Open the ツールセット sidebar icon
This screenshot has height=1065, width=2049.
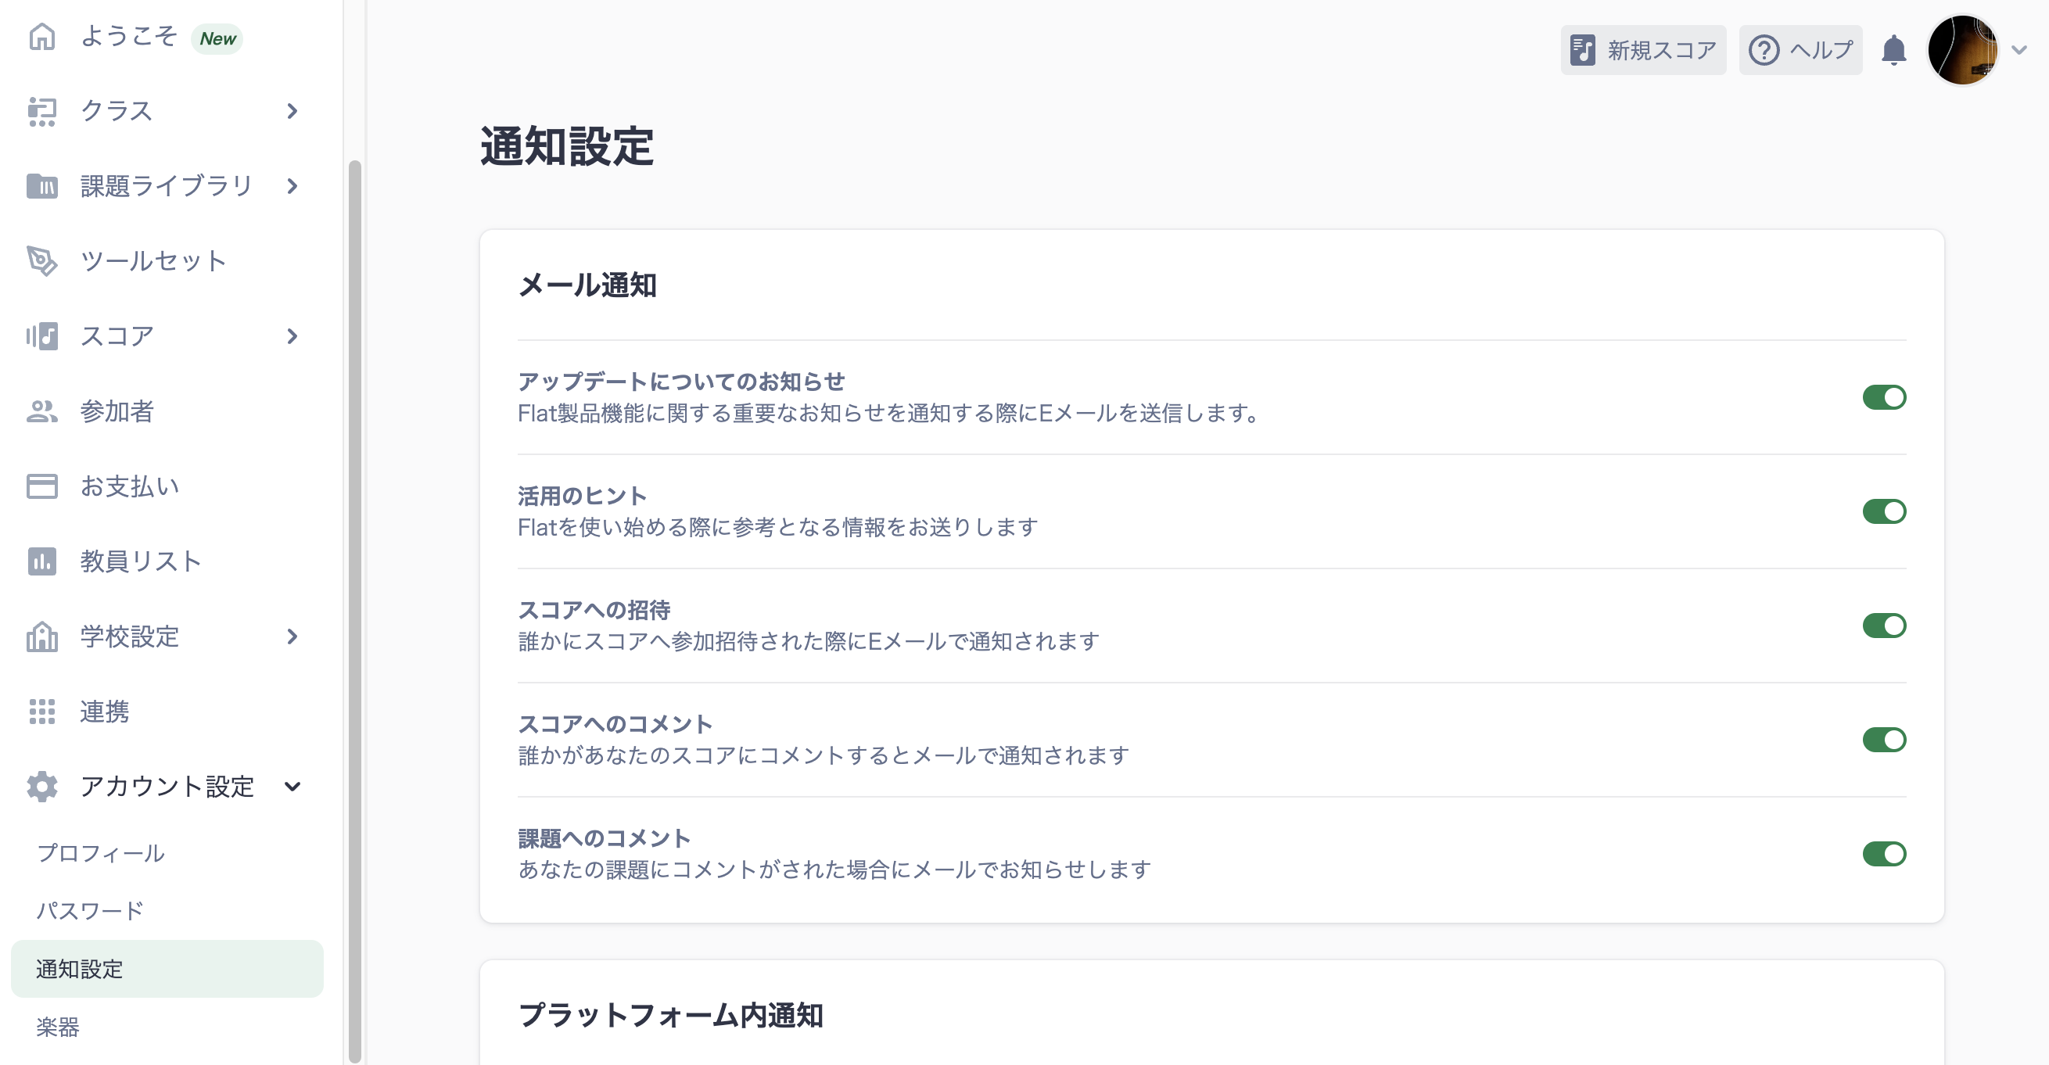click(x=41, y=260)
